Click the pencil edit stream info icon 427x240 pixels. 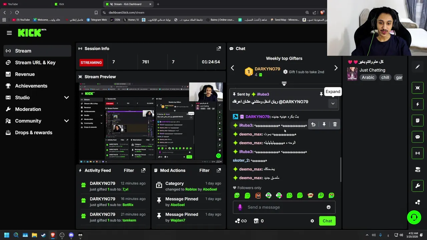[417, 67]
